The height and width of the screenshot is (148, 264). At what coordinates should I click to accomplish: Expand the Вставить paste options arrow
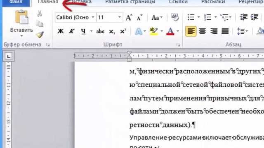21,36
